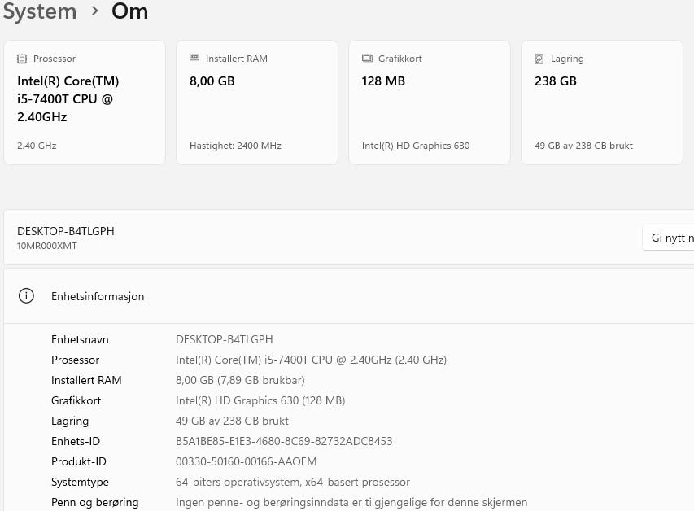Viewport: 694px width, 511px height.
Task: Click the 8,00 GB heading in the RAM card
Action: [x=212, y=81]
